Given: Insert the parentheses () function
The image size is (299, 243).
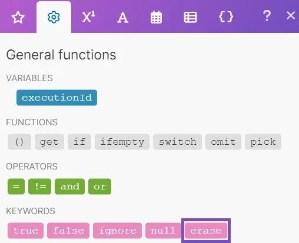Looking at the screenshot, I should (19, 142).
